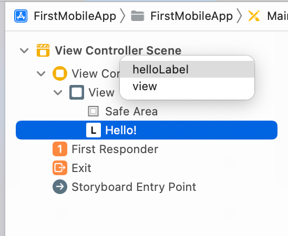This screenshot has height=236, width=288.
Task: Click the gray folder icon in breadcrumb
Action: click(138, 16)
